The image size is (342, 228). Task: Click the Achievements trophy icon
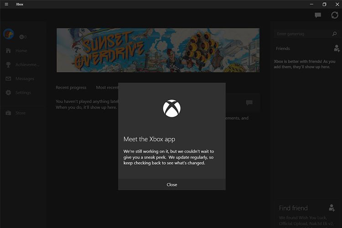coord(8,65)
